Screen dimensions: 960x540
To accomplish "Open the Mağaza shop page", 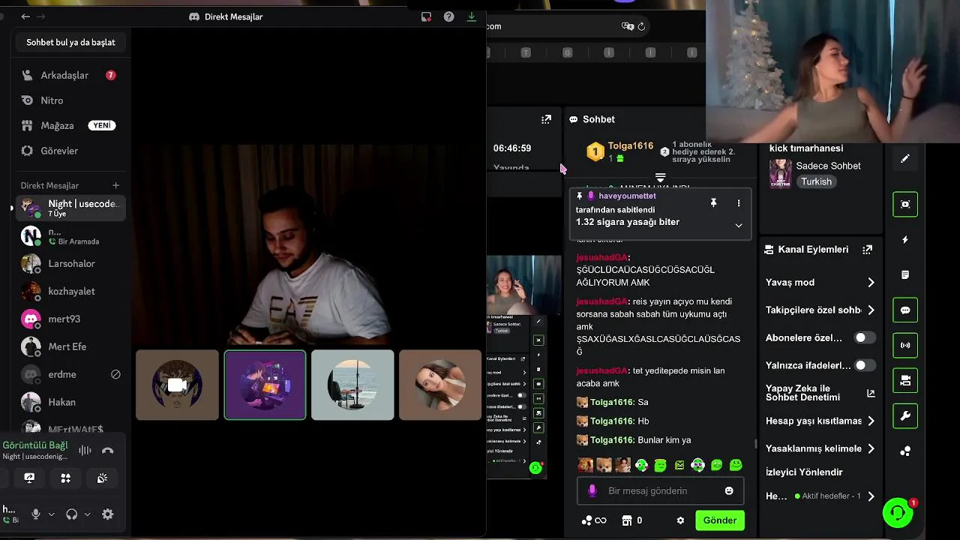I will pyautogui.click(x=69, y=125).
